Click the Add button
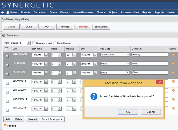 coord(8,119)
